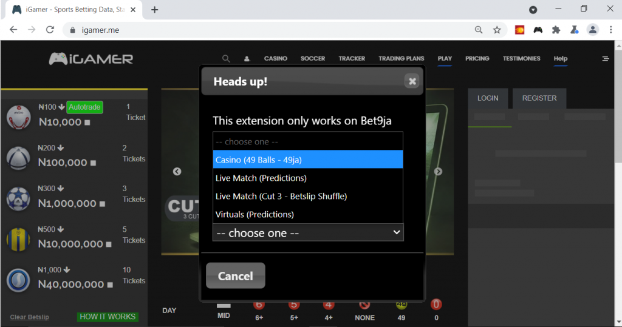This screenshot has height=327, width=622.
Task: Click the red ball icon beside N10,000
Action: (x=18, y=117)
